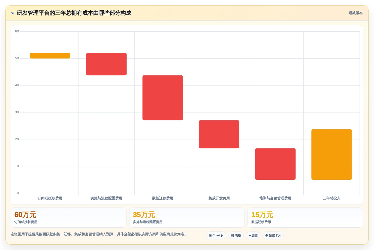This screenshot has width=374, height=250.
Task: Click the red 集成开发费用 bar
Action: 219,134
